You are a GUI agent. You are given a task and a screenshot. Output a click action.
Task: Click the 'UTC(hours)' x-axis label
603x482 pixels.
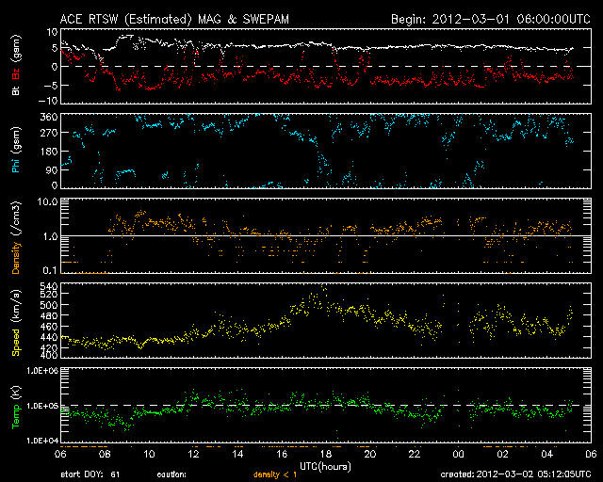point(325,466)
